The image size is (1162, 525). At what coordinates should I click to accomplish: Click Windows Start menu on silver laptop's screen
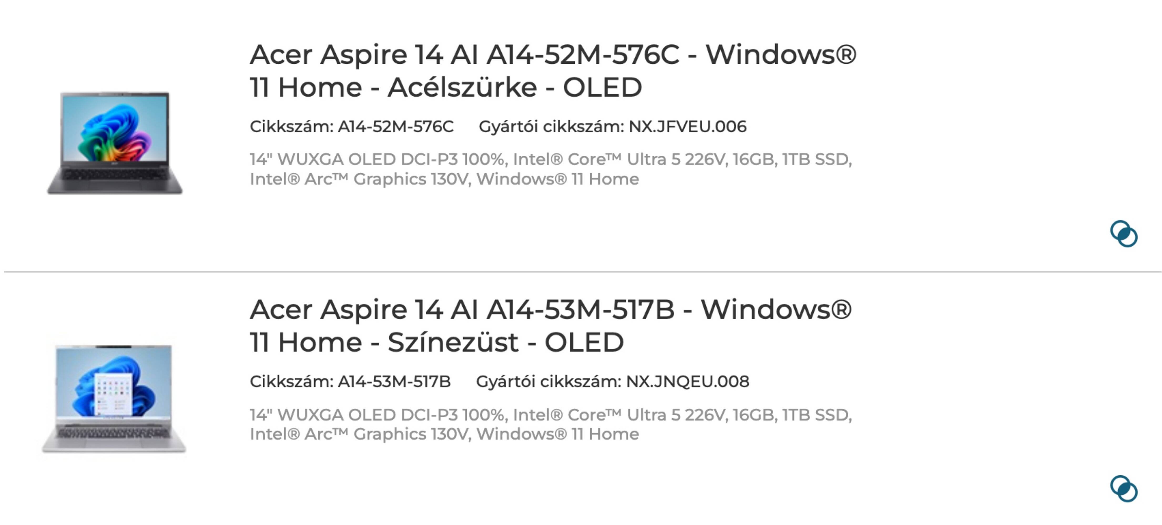point(113,393)
